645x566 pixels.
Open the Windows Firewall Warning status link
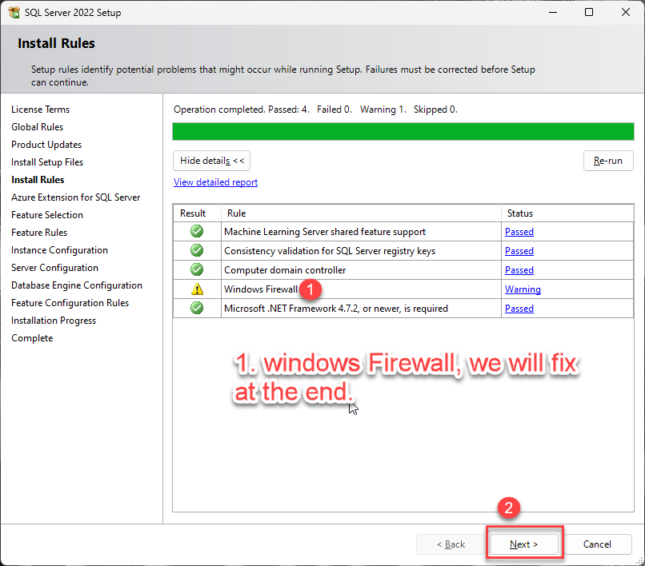tap(523, 289)
